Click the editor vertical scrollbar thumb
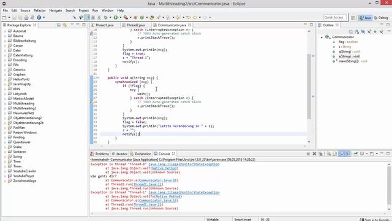The width and height of the screenshot is (392, 221). pyautogui.click(x=309, y=87)
